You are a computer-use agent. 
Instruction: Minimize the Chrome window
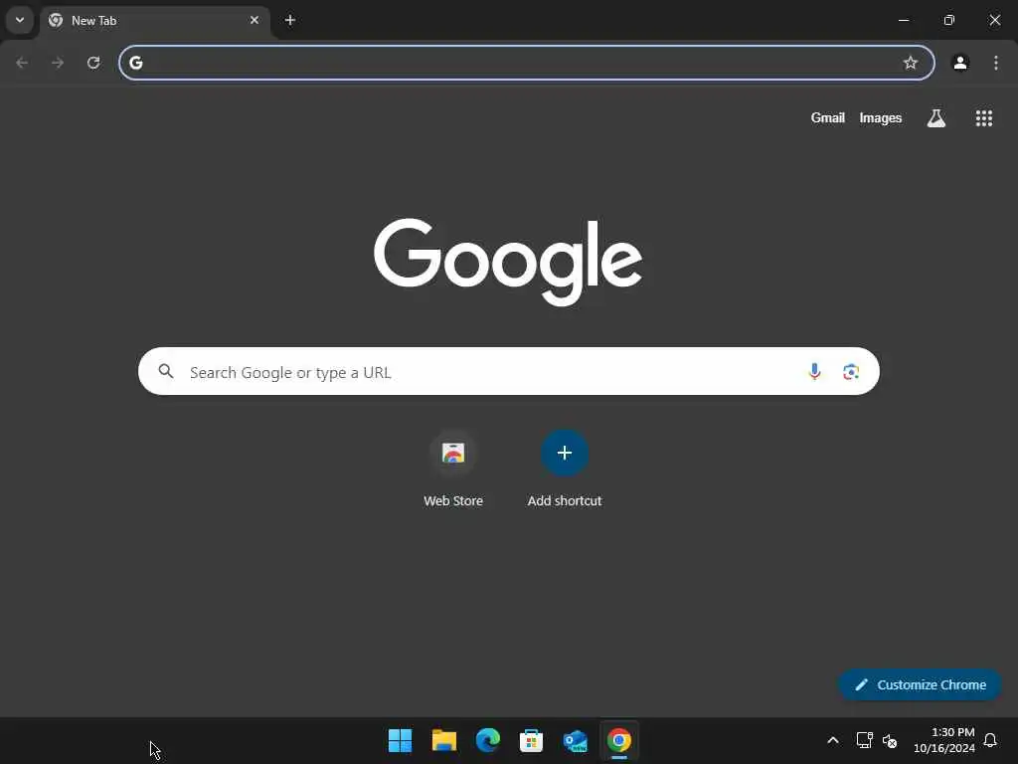tap(903, 20)
